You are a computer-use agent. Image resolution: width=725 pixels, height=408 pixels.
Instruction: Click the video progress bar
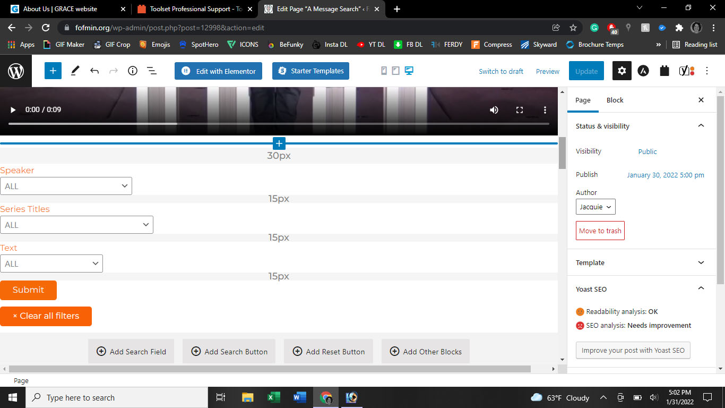(x=279, y=124)
